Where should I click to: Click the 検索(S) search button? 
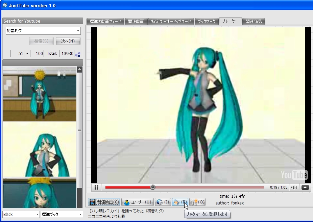coord(41,41)
